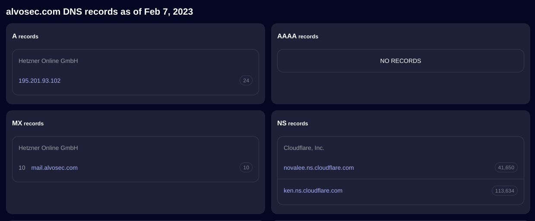Click the divider between the two Cloudflare nameservers
535x221 pixels.
tap(400, 179)
